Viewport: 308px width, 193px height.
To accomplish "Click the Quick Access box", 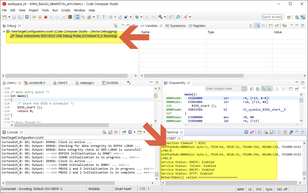I will [x=272, y=17].
